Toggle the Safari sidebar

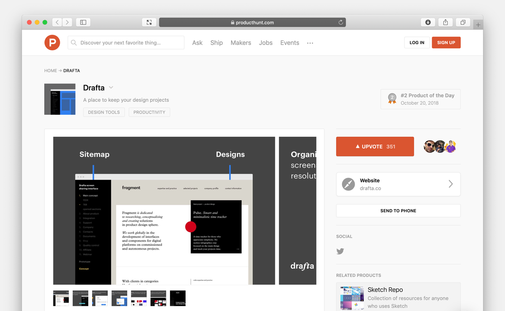click(83, 22)
